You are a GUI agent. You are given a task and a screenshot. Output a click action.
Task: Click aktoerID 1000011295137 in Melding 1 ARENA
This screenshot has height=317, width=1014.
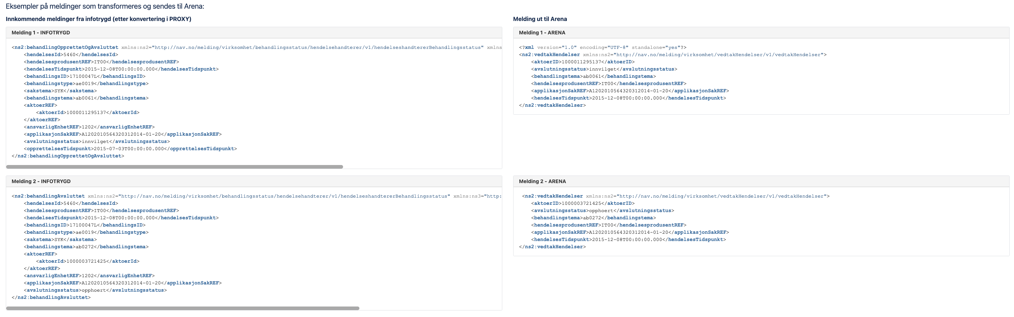[583, 62]
